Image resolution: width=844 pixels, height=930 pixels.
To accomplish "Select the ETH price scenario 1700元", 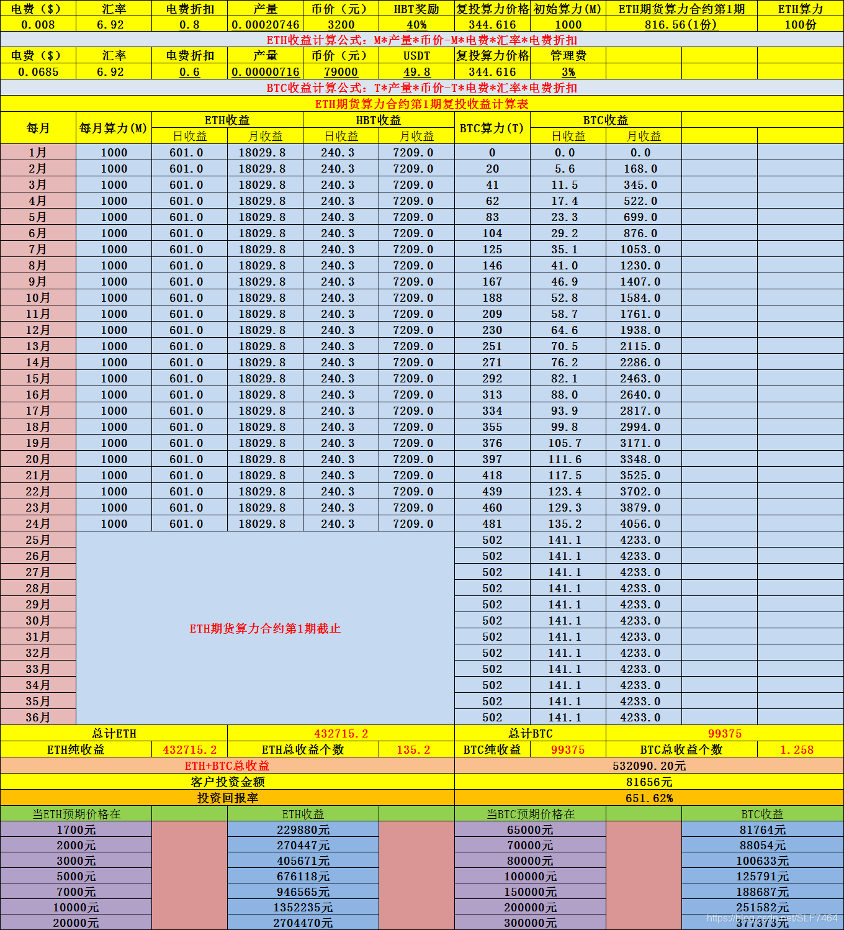I will 76,830.
